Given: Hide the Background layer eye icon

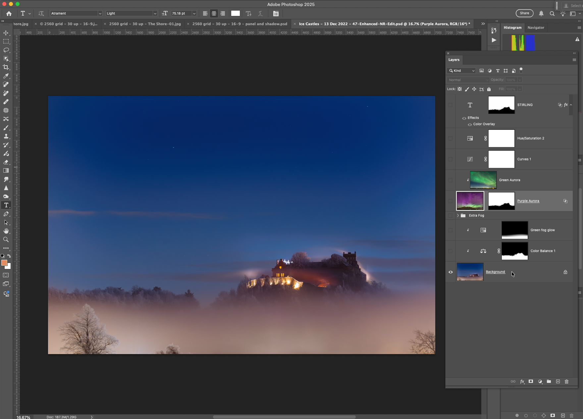Looking at the screenshot, I should 450,272.
